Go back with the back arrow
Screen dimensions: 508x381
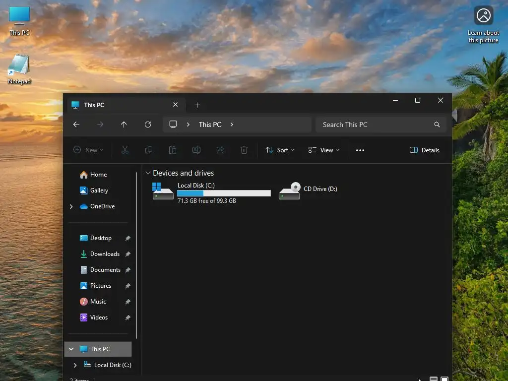(76, 125)
